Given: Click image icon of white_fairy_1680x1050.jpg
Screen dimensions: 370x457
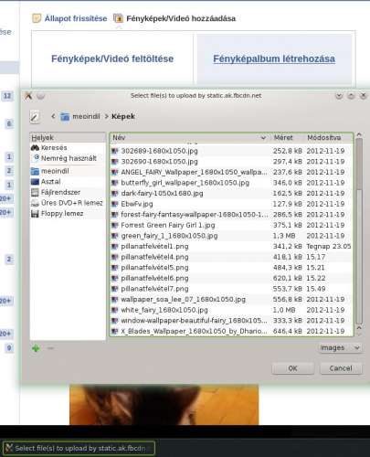Looking at the screenshot, I should (x=114, y=310).
